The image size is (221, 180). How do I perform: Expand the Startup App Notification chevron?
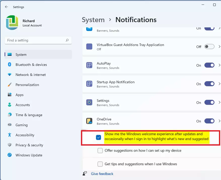coord(219,84)
